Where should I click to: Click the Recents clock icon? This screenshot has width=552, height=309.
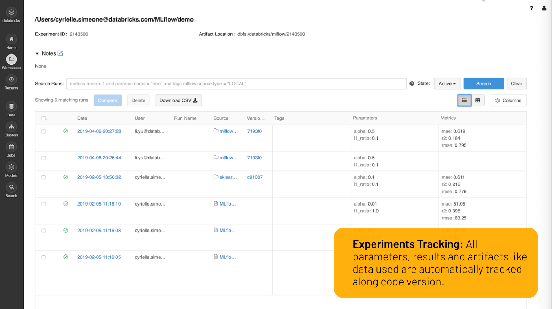[11, 80]
